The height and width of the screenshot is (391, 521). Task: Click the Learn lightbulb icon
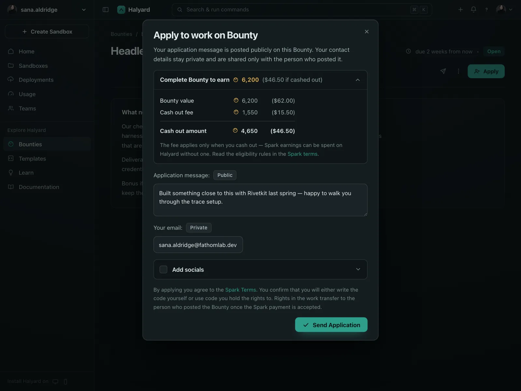[11, 173]
